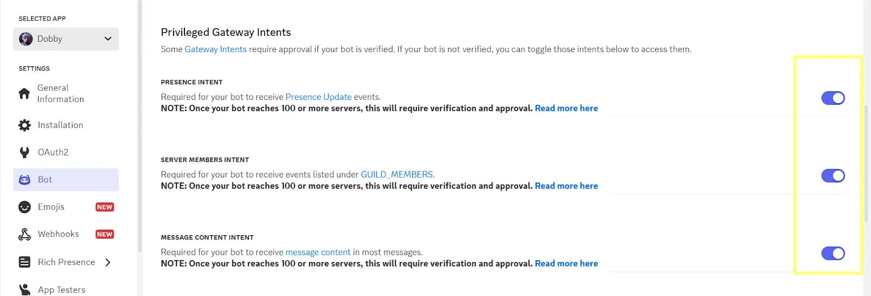Open the Gateway Intents link
Screen dimensions: 871x296
click(216, 49)
